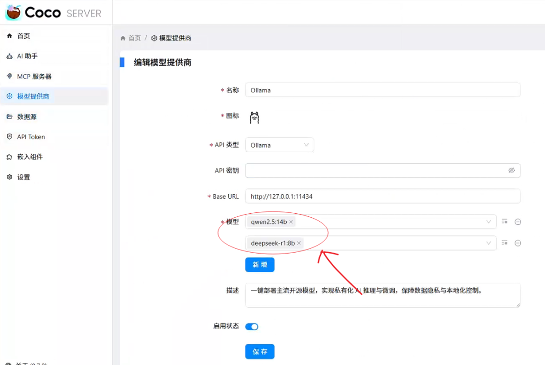Click the 描述 text area
The height and width of the screenshot is (365, 545).
coord(383,295)
